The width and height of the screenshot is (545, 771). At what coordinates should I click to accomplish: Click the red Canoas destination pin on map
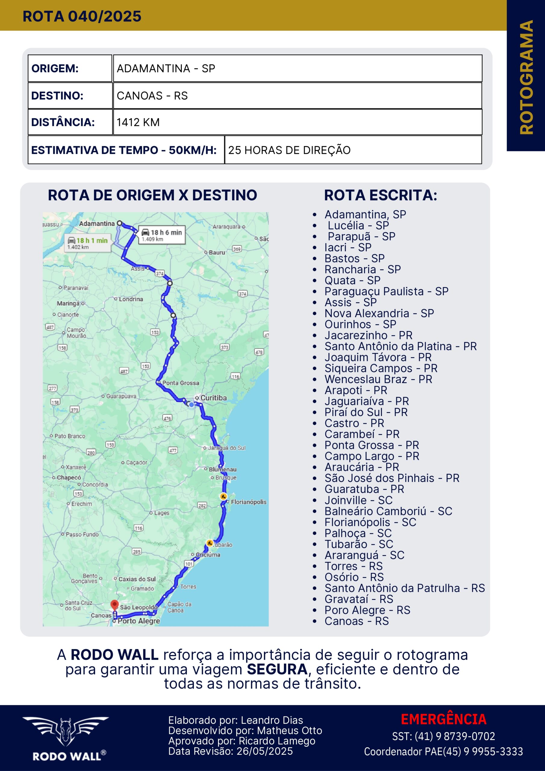click(114, 605)
